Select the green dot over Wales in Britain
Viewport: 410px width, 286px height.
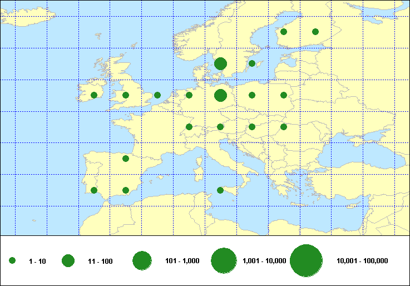pyautogui.click(x=126, y=95)
